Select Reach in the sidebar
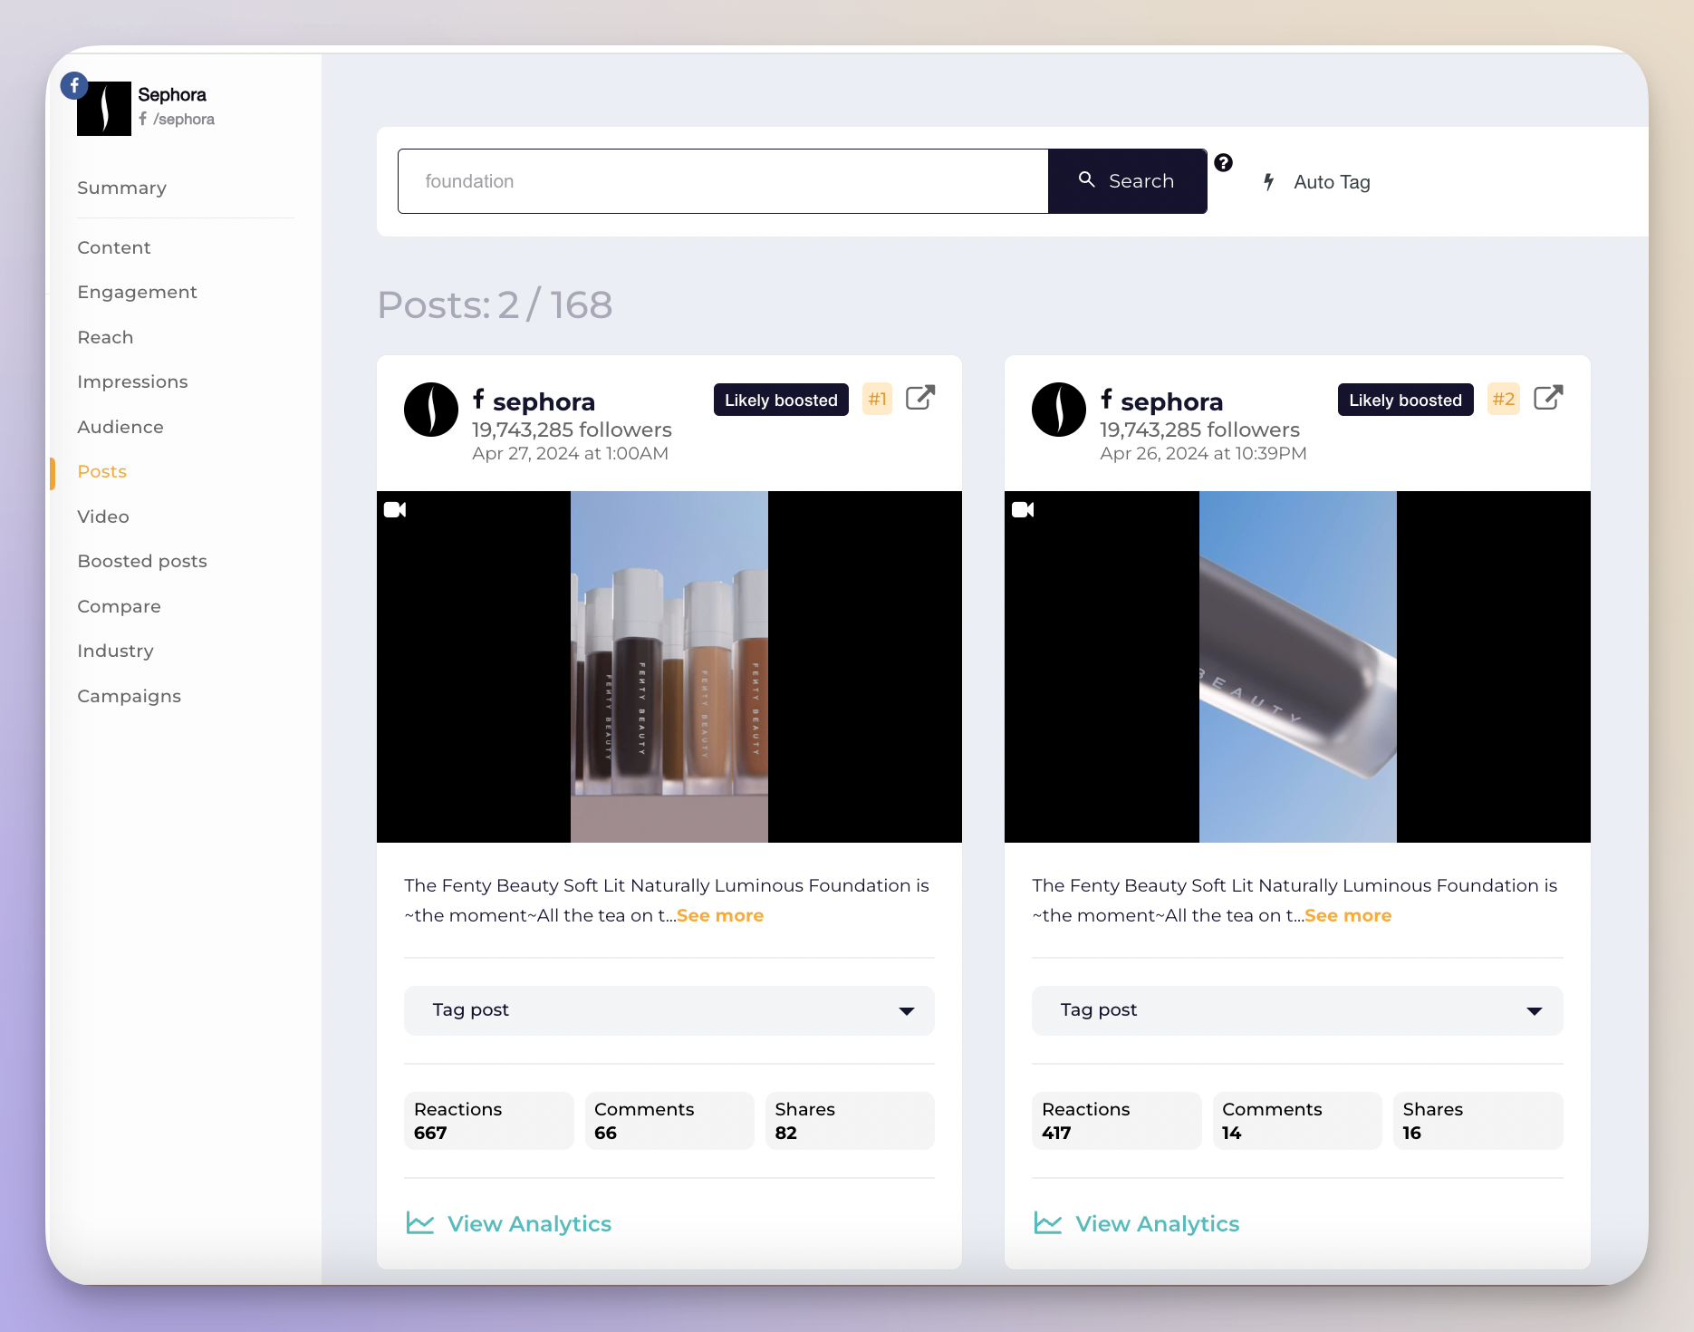Screen dimensions: 1694x1332 pyautogui.click(x=105, y=337)
